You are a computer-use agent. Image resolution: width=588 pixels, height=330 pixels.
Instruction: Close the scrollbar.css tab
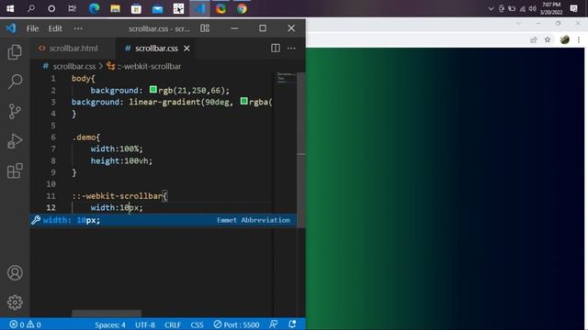coord(187,49)
